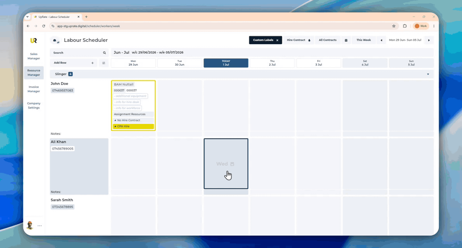Select Tue 30 Jun day header
The image size is (462, 248).
179,63
